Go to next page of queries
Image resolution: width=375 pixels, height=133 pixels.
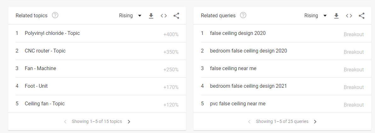[315, 122]
